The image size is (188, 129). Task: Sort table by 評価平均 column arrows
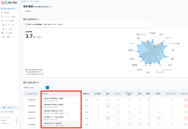click(90, 94)
